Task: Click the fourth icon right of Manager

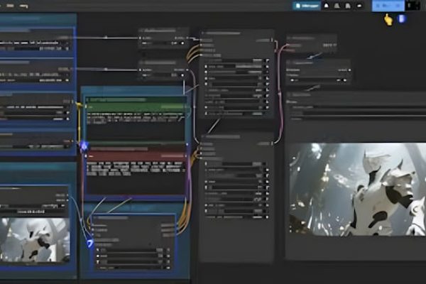Action: point(359,6)
